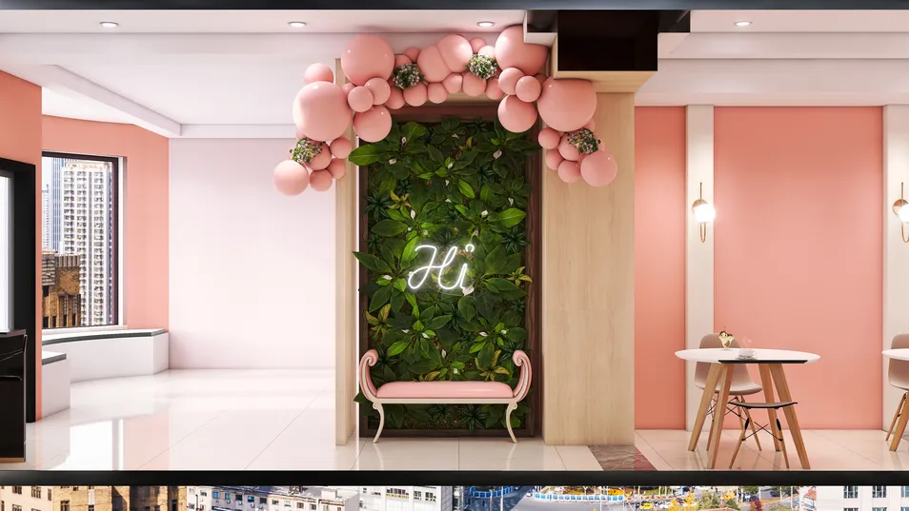The width and height of the screenshot is (909, 511).
Task: Click the rightmost recessed ceiling light
Action: point(742,24)
